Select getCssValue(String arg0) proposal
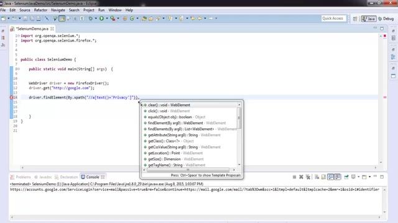Screen dimensions: 398x223 click(190, 147)
